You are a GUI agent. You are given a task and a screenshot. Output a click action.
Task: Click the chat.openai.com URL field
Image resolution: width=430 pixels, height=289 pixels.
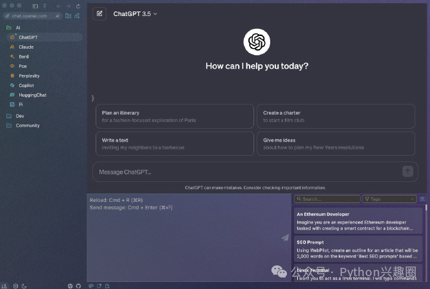tap(32, 16)
